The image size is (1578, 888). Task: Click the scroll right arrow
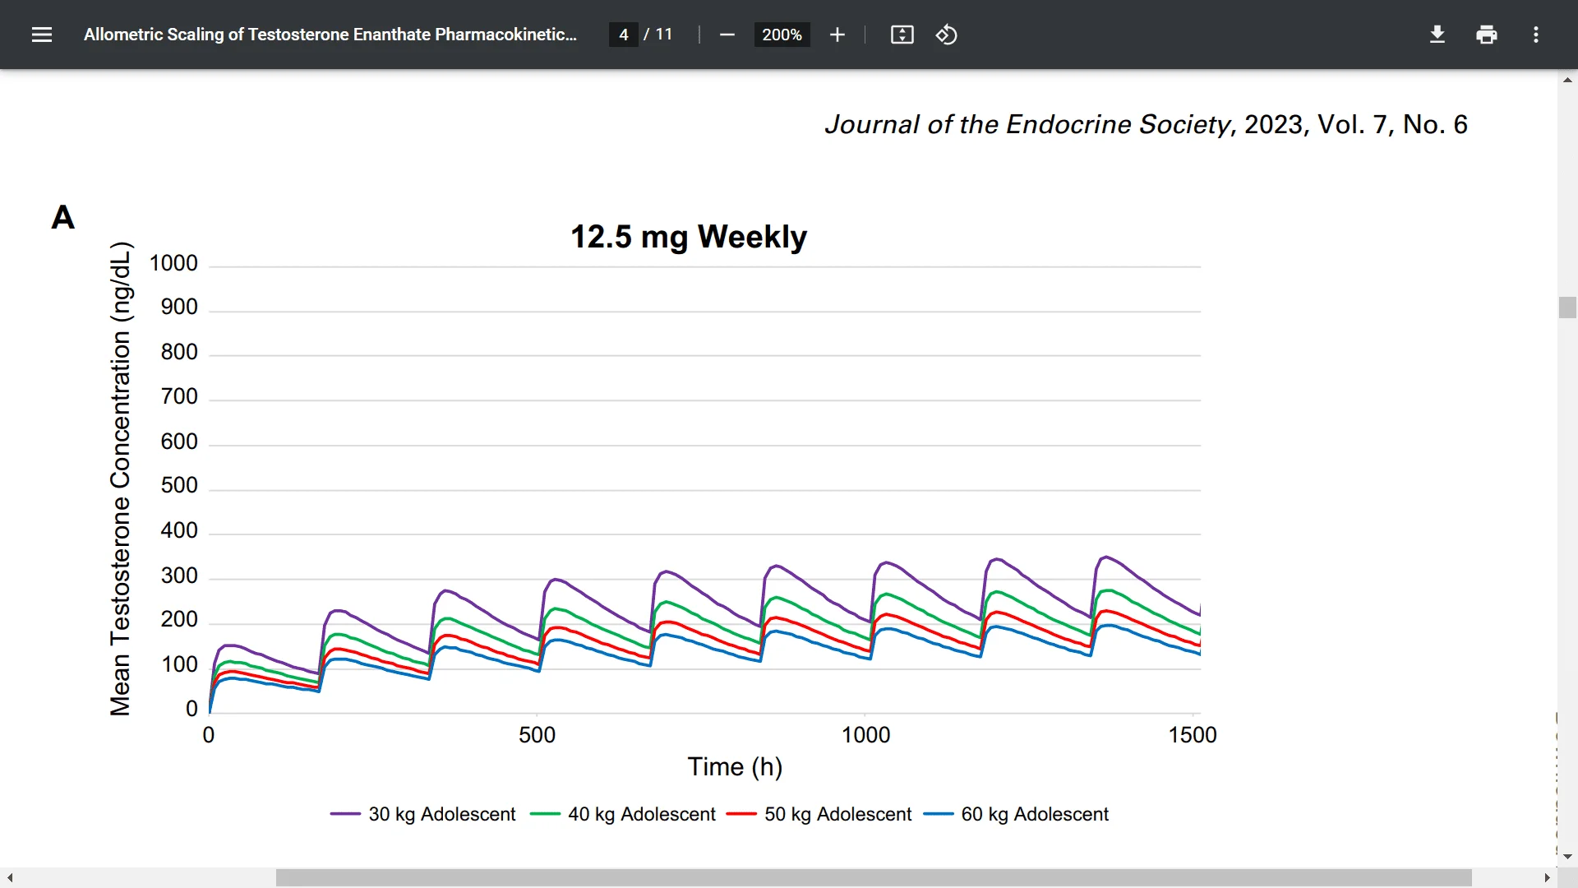pos(1547,877)
